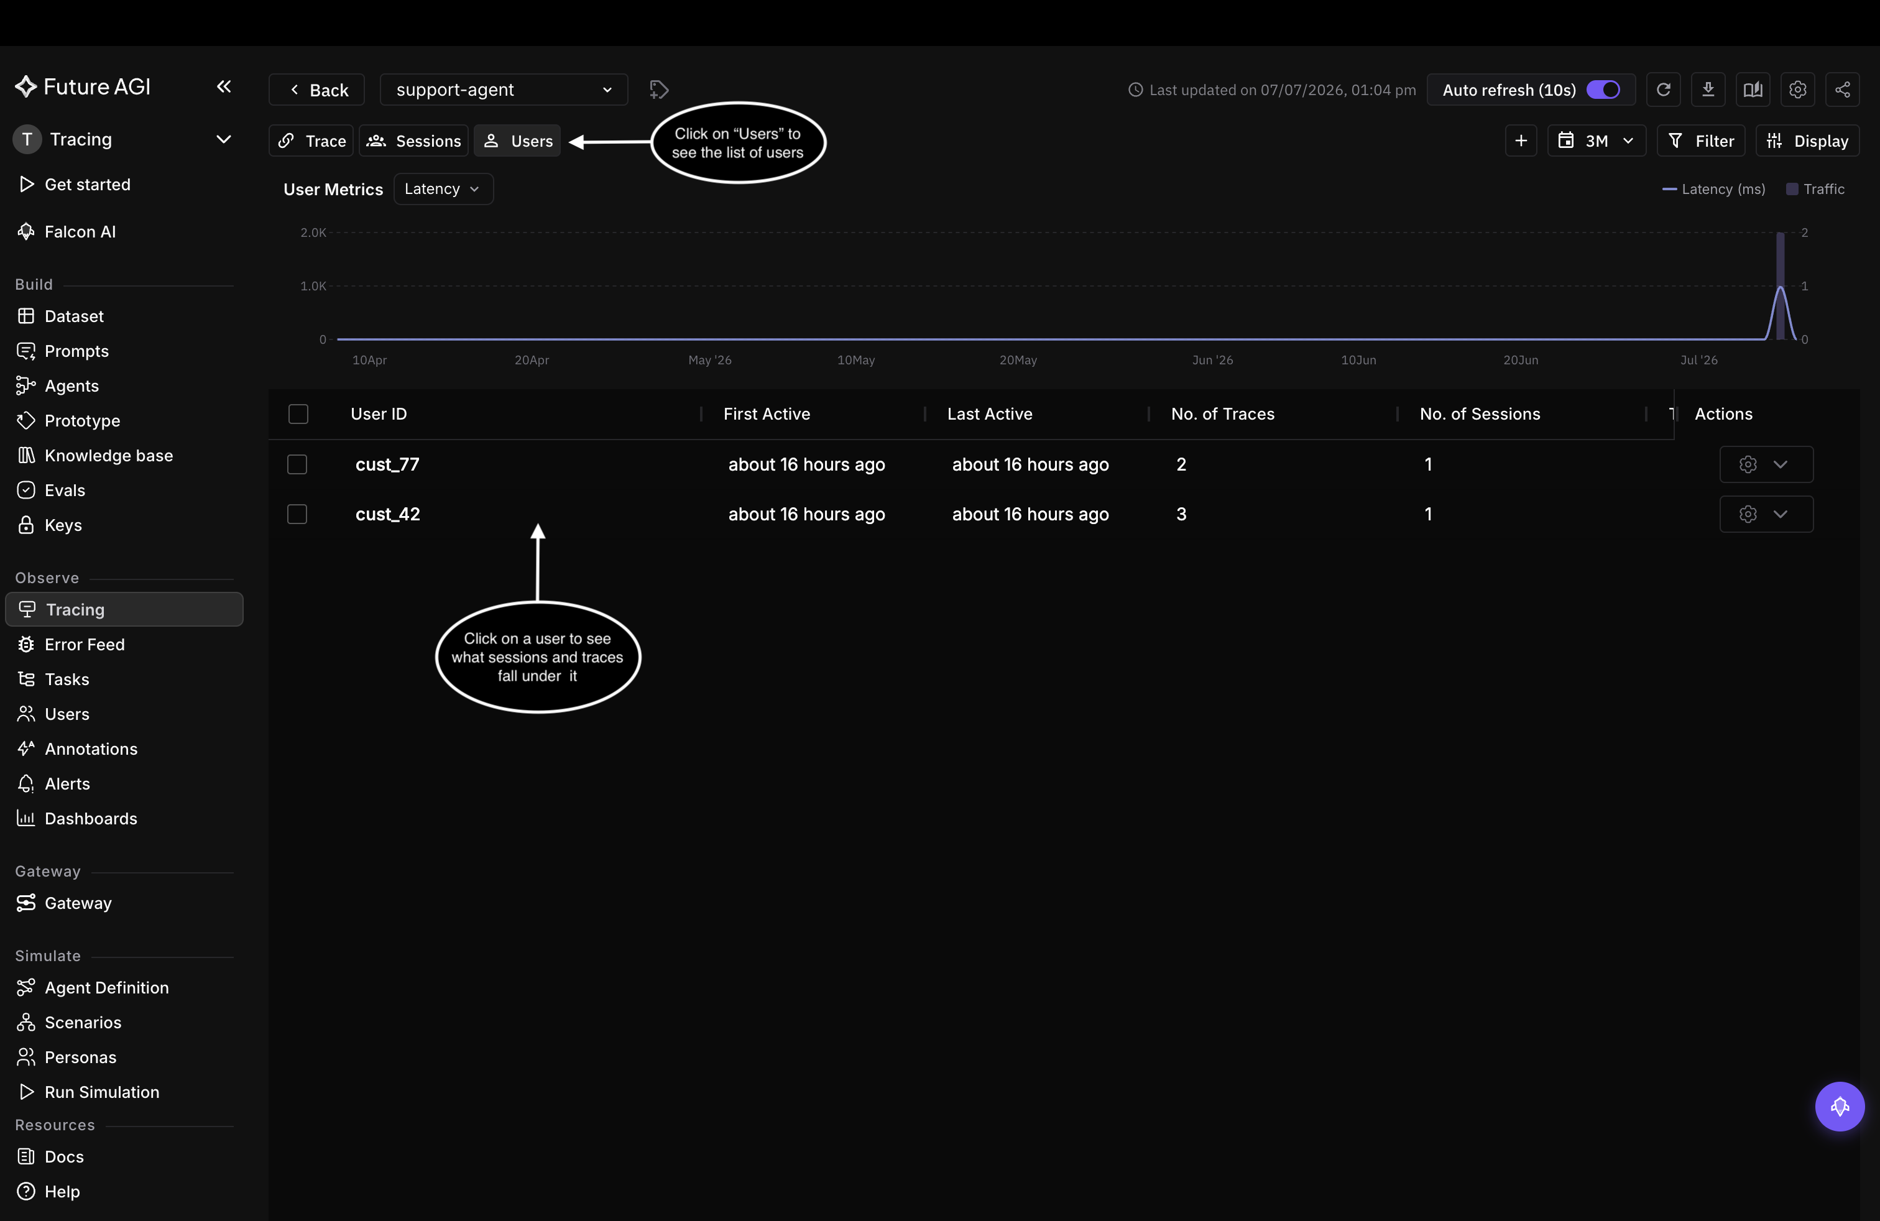Switch to the Trace tab
The image size is (1880, 1221).
click(311, 141)
